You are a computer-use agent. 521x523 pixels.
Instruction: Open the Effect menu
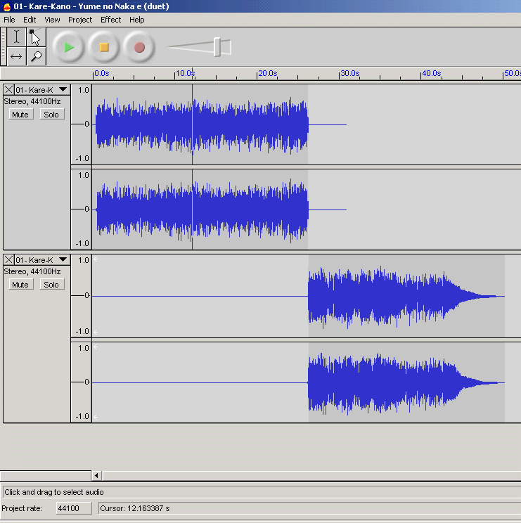110,20
